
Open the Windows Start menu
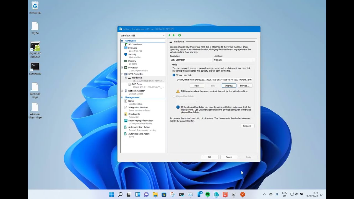(111, 195)
